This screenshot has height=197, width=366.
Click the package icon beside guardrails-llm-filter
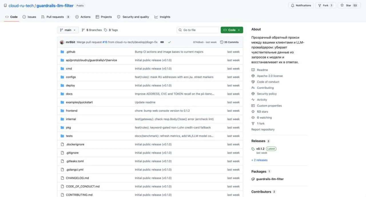(253, 179)
